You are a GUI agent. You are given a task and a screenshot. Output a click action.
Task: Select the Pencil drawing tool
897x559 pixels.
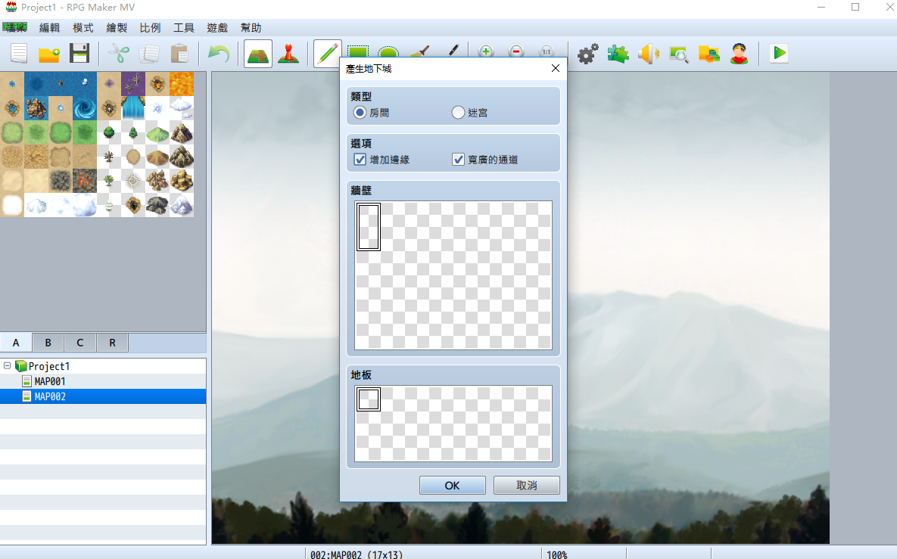(327, 54)
